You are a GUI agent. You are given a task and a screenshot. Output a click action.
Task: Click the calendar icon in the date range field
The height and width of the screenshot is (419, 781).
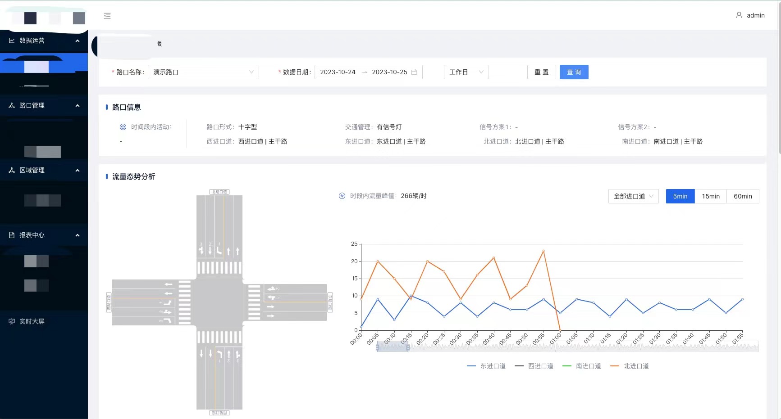[x=414, y=72]
